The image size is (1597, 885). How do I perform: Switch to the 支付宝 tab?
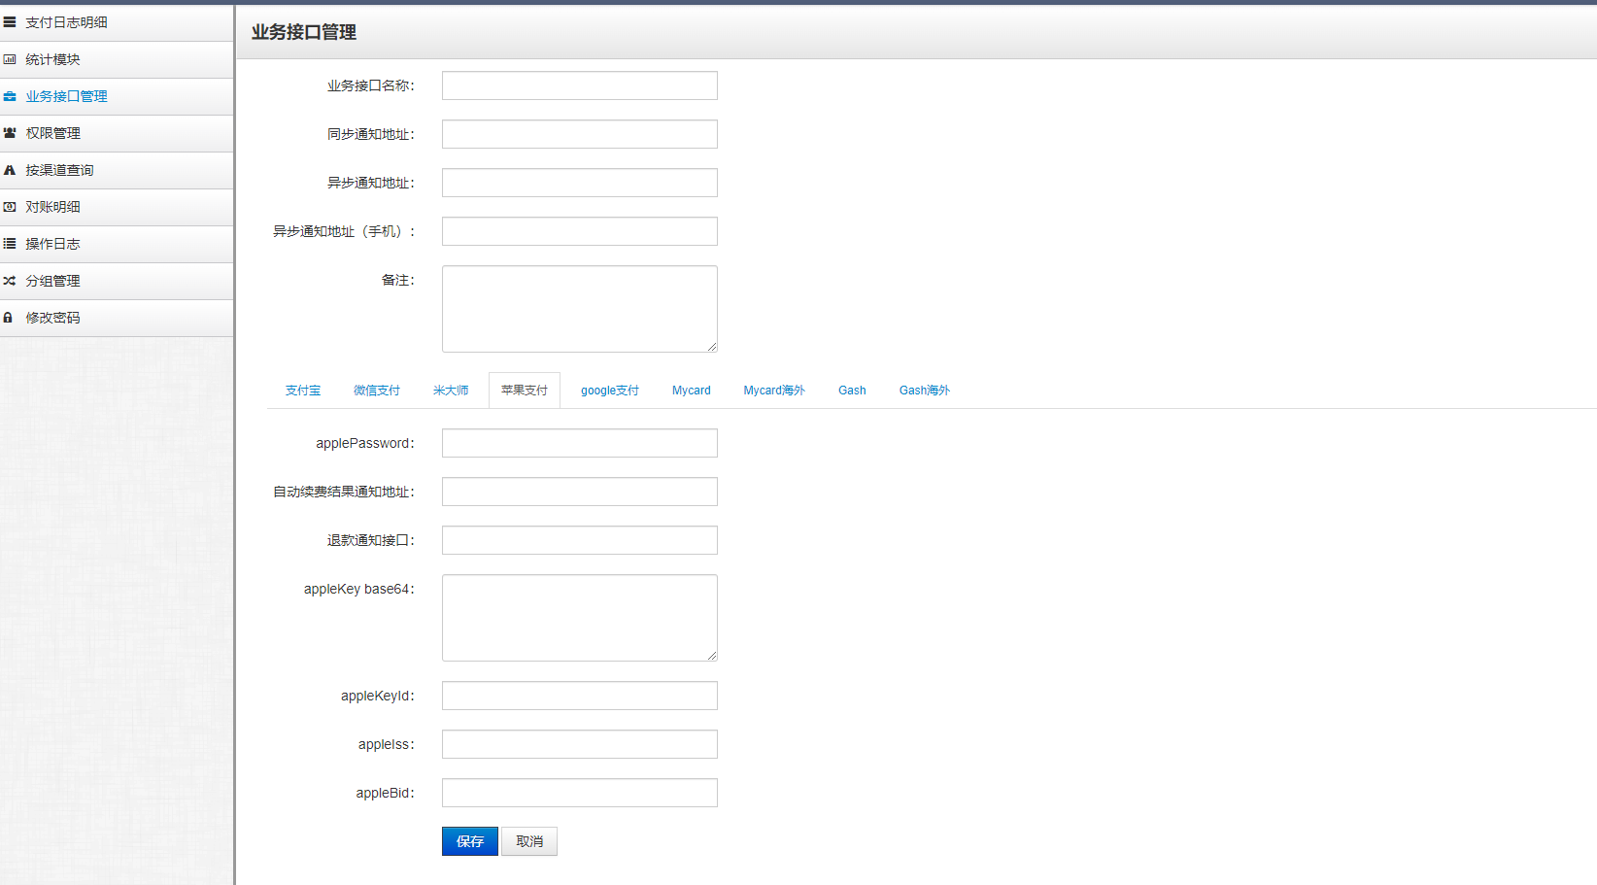[303, 391]
